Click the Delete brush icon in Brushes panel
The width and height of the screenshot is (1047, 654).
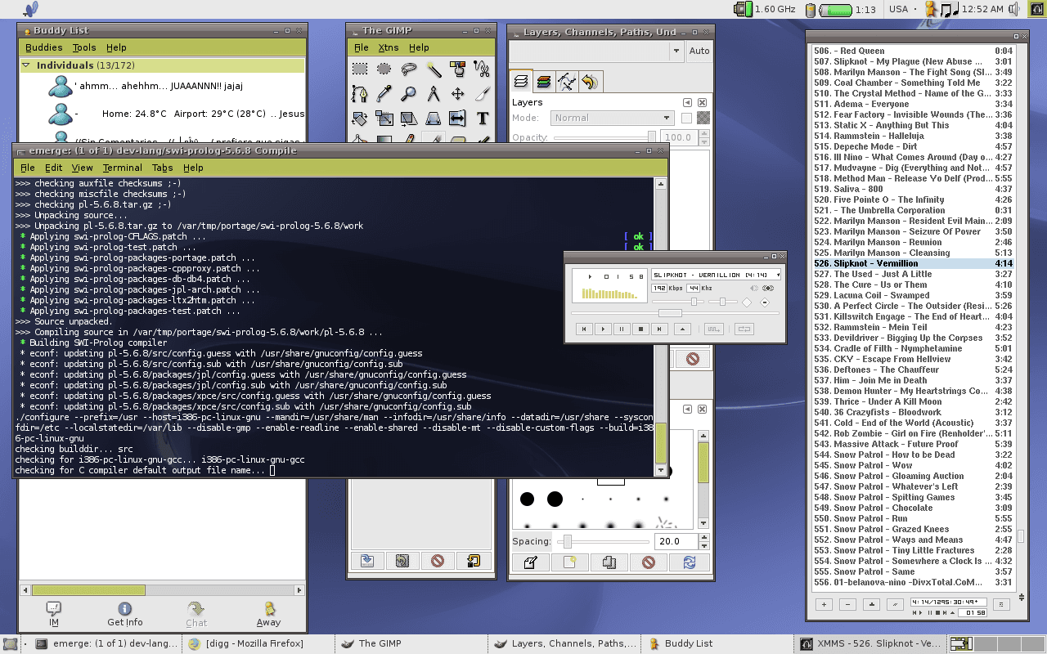coord(649,562)
